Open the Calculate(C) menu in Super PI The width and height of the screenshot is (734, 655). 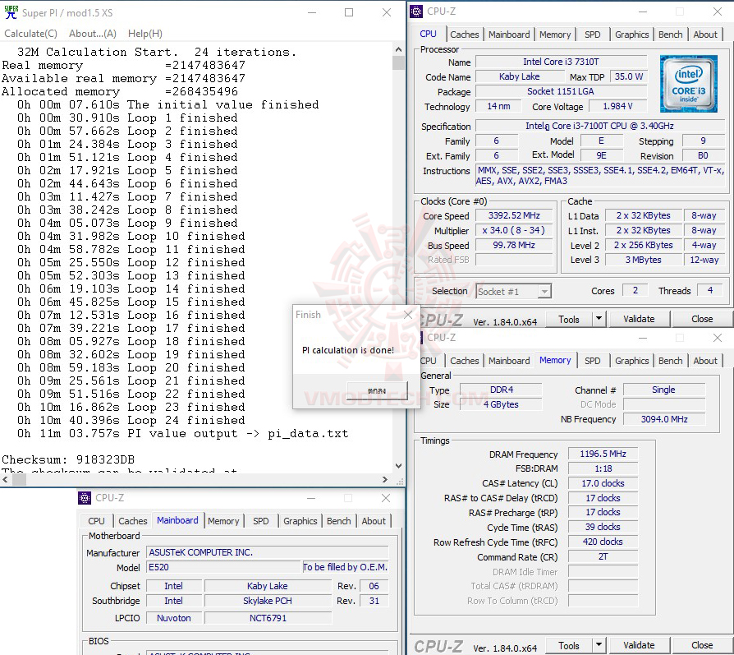[x=31, y=33]
